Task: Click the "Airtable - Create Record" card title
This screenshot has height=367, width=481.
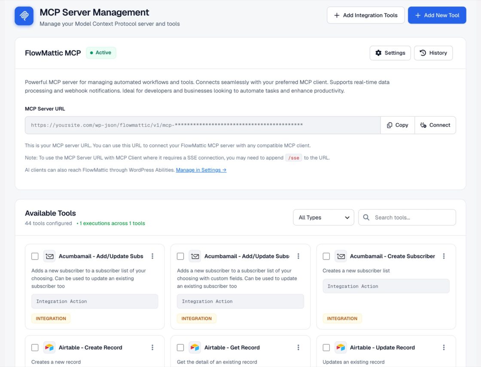Action: click(91, 347)
